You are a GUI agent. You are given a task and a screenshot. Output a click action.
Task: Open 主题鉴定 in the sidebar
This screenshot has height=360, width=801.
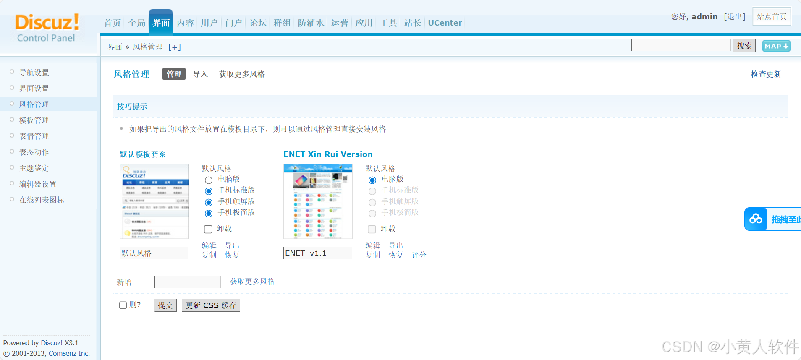click(34, 168)
